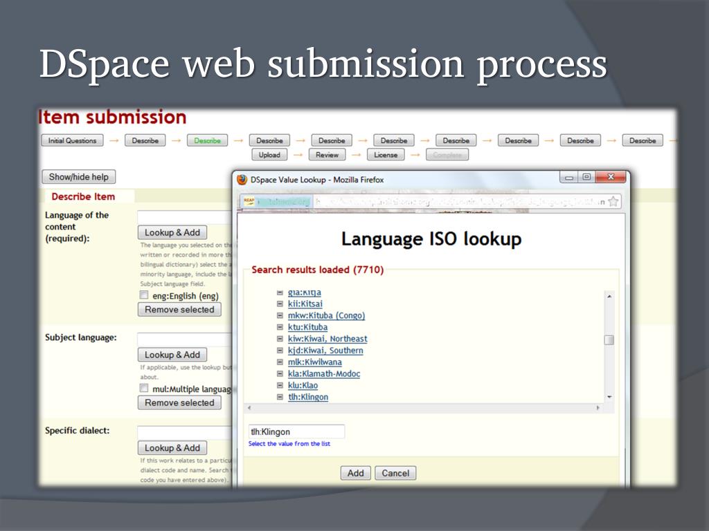
Task: Collapse the icon beside mkw:Kituba (Congo)
Action: [x=280, y=315]
